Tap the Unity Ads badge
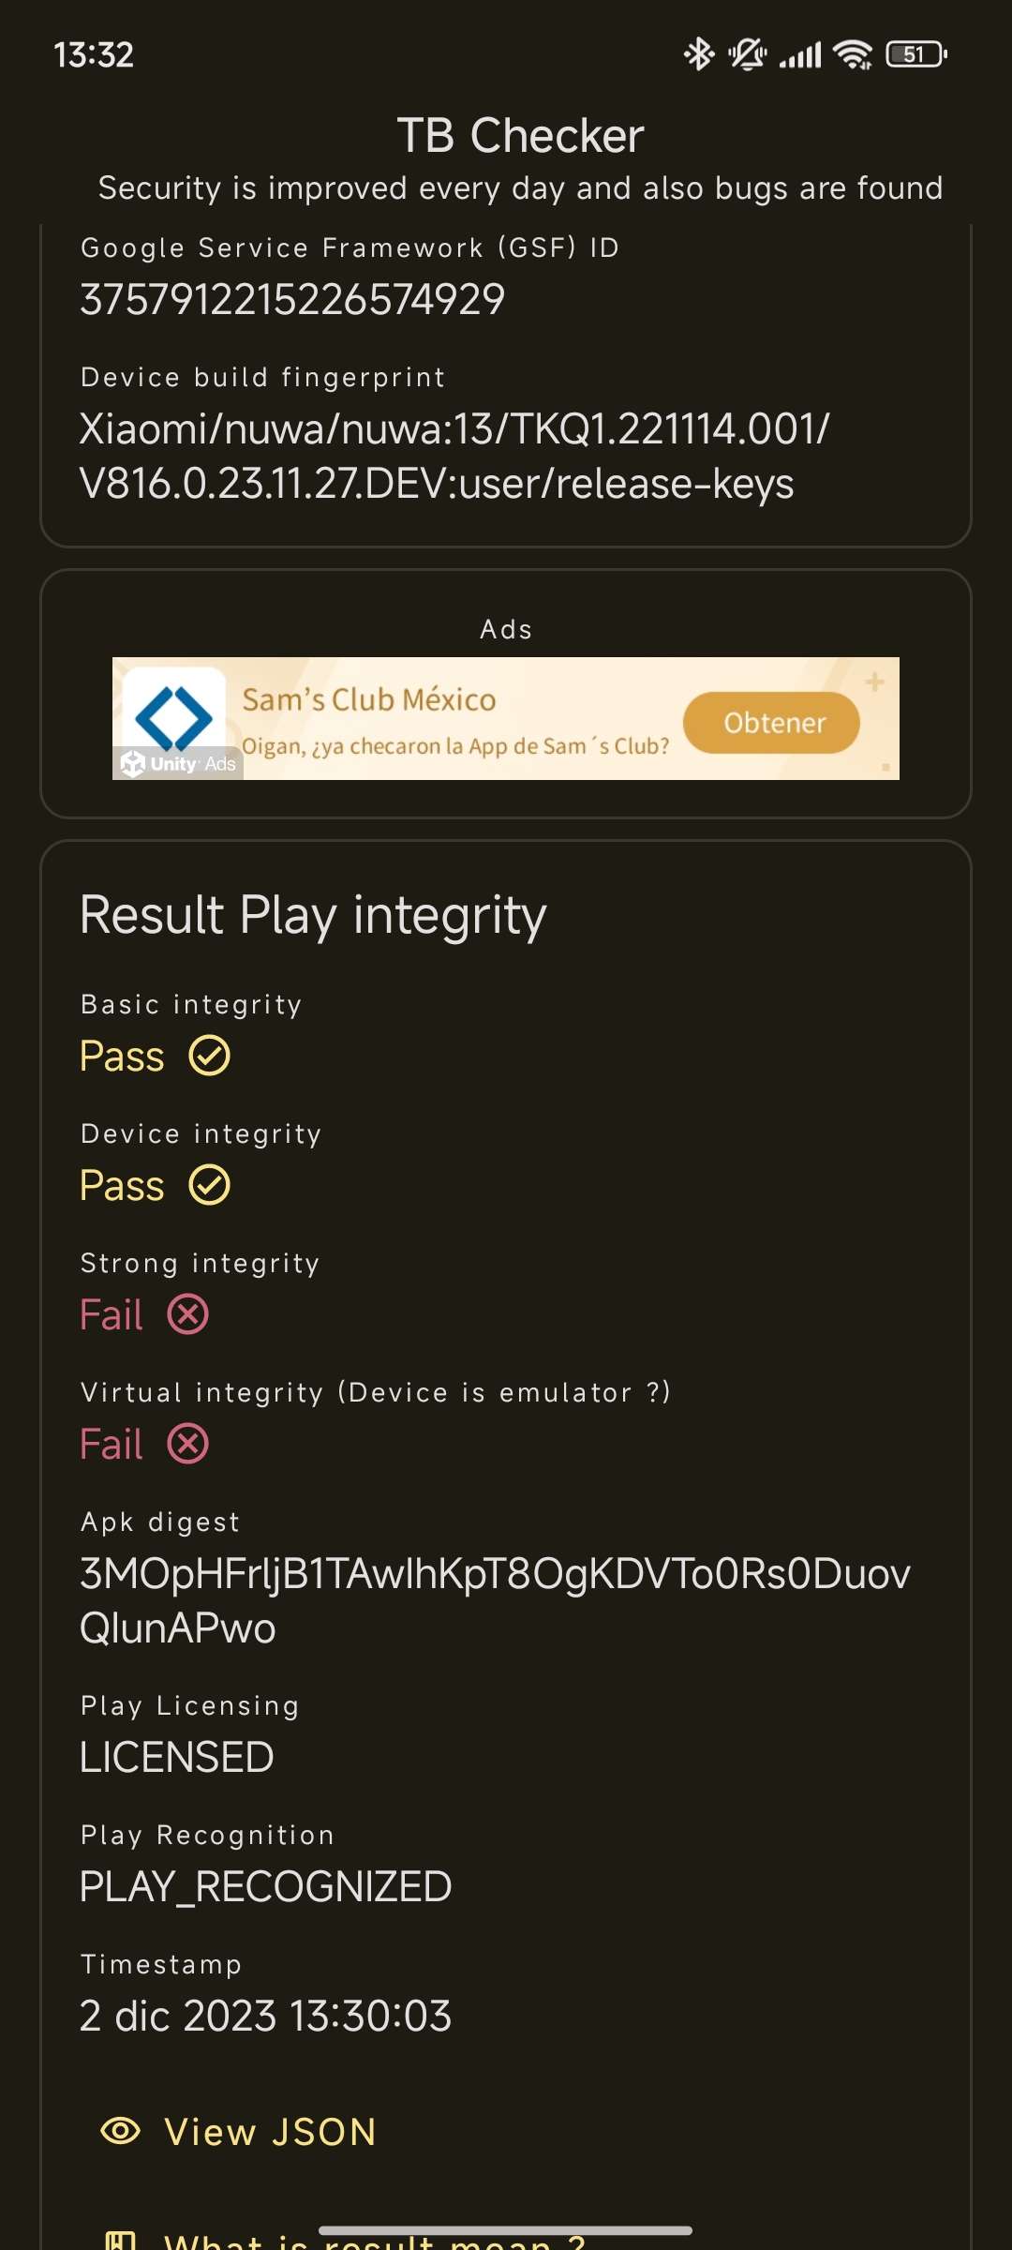Viewport: 1012px width, 2250px height. point(178,763)
